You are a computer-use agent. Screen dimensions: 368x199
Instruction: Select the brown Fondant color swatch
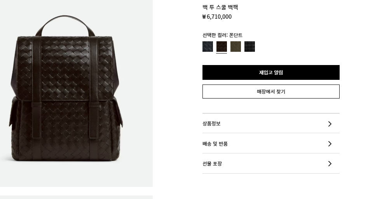221,47
